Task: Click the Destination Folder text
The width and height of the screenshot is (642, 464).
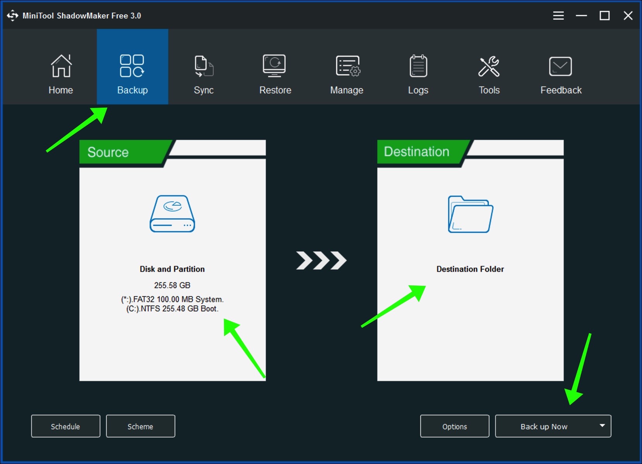Action: (x=470, y=269)
